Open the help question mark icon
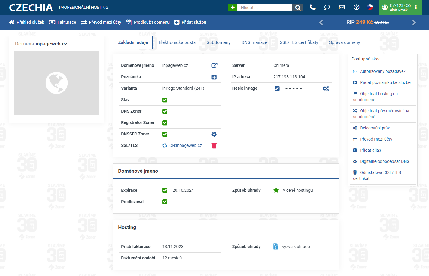 [357, 7]
